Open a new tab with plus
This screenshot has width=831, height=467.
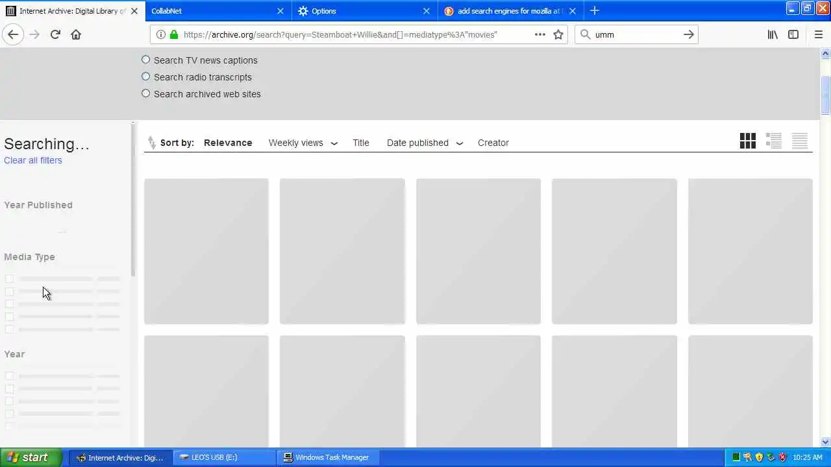594,10
